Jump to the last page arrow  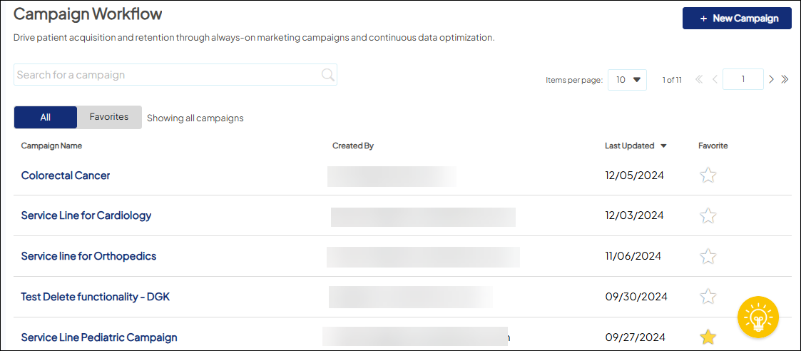pos(785,80)
